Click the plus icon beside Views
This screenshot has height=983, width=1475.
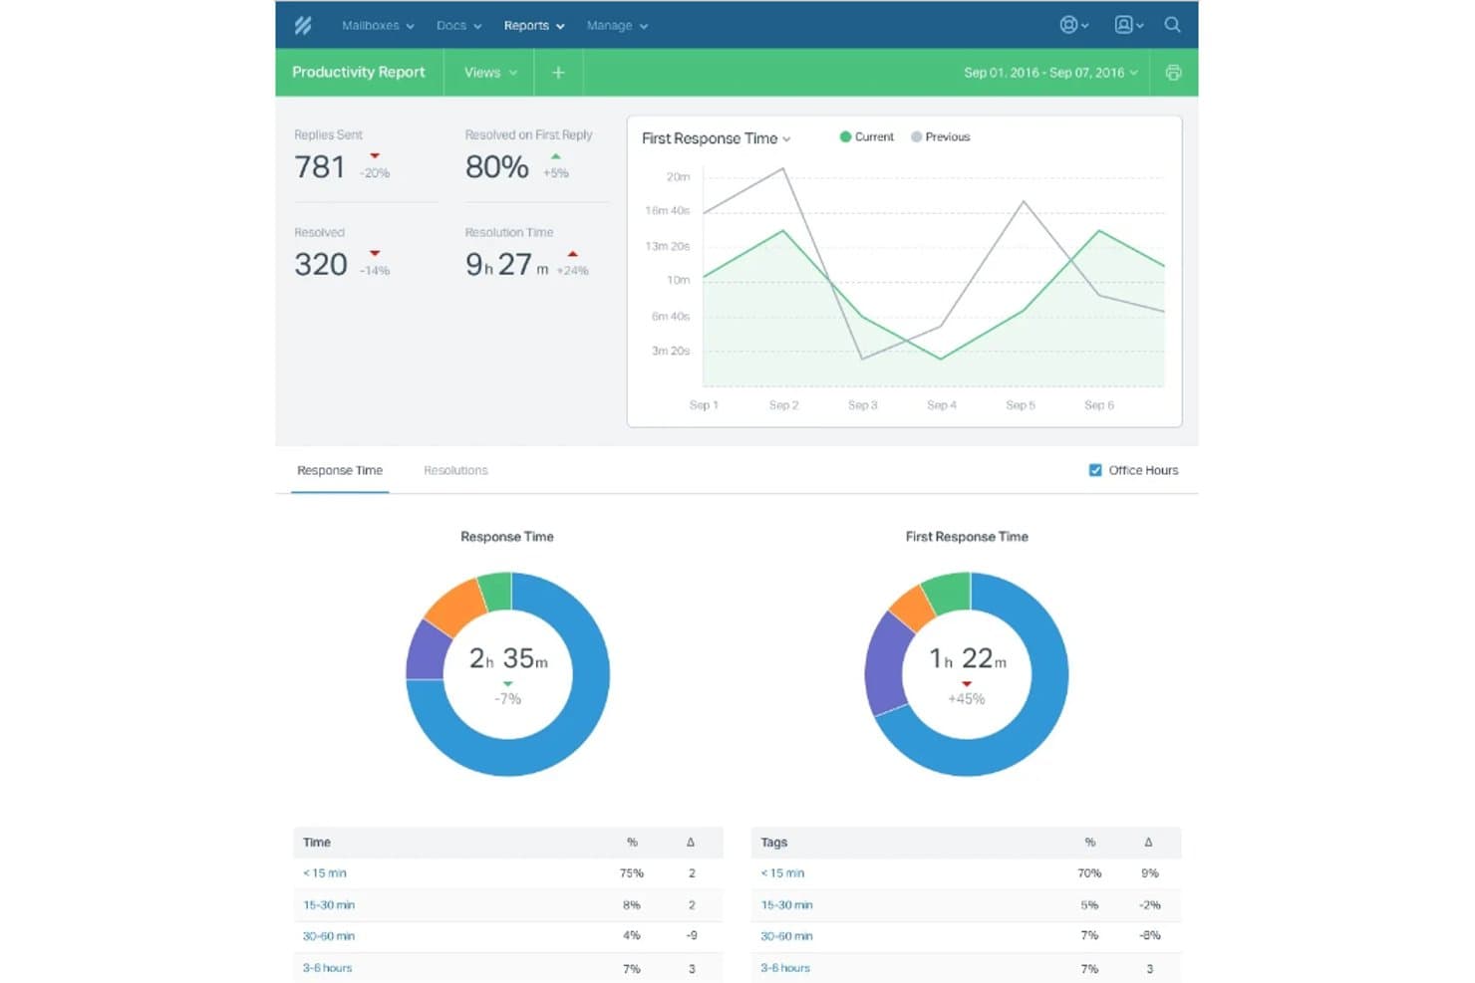558,73
